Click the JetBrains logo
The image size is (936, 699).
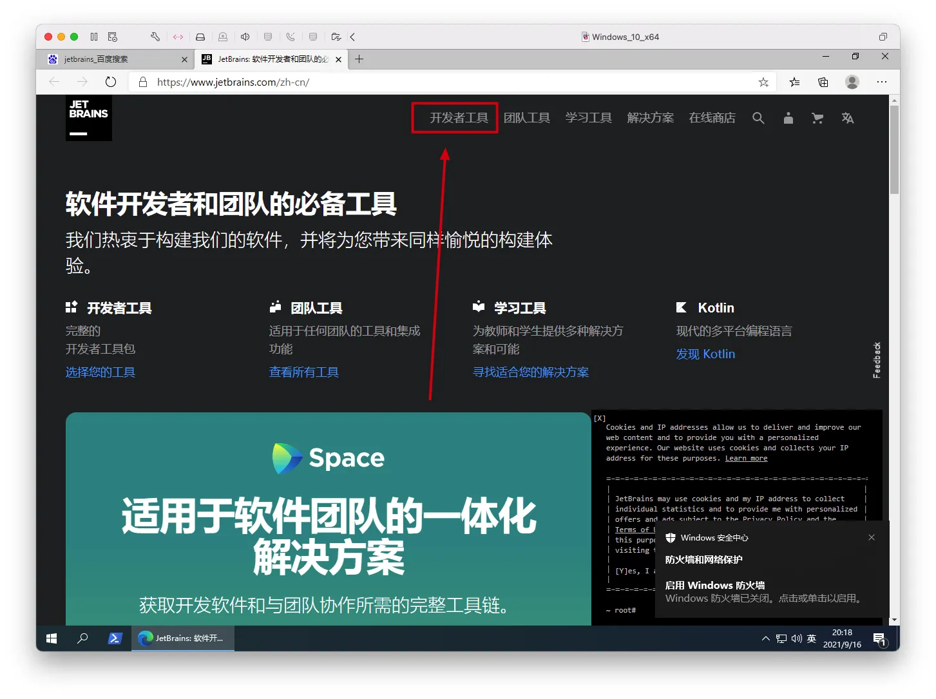point(89,118)
